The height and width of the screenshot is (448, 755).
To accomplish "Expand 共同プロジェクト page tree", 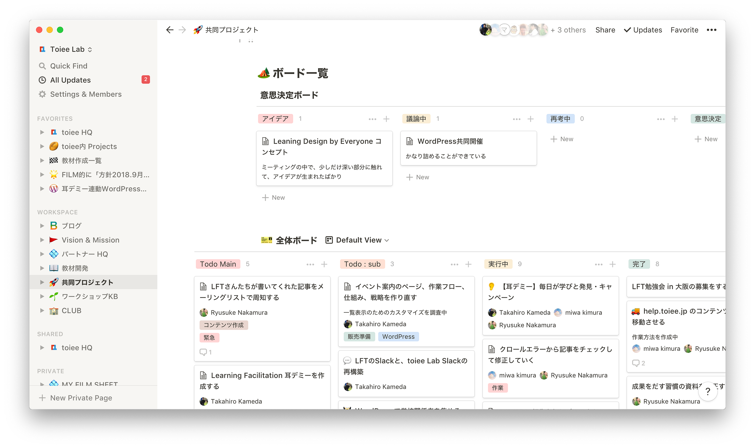I will [42, 282].
